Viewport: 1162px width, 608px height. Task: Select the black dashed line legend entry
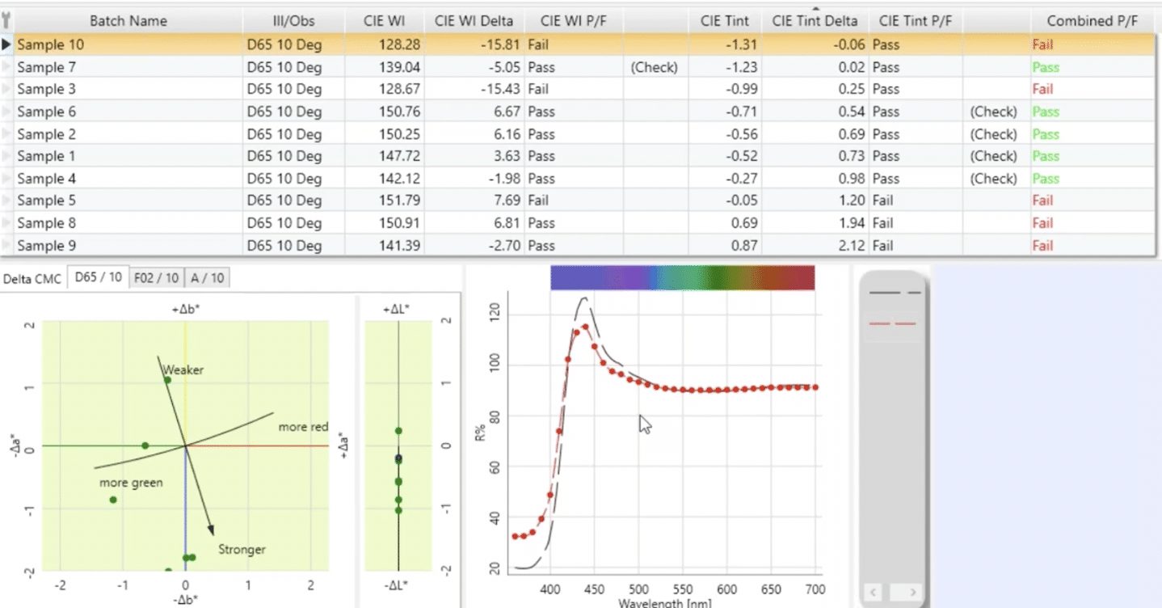click(893, 292)
